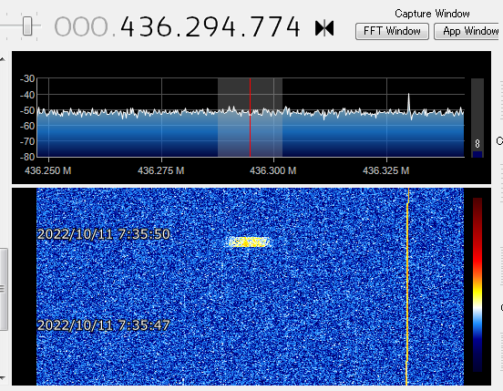Screen dimensions: 503x391
Task: Click the left panel scrollbar thumb
Action: point(4,289)
